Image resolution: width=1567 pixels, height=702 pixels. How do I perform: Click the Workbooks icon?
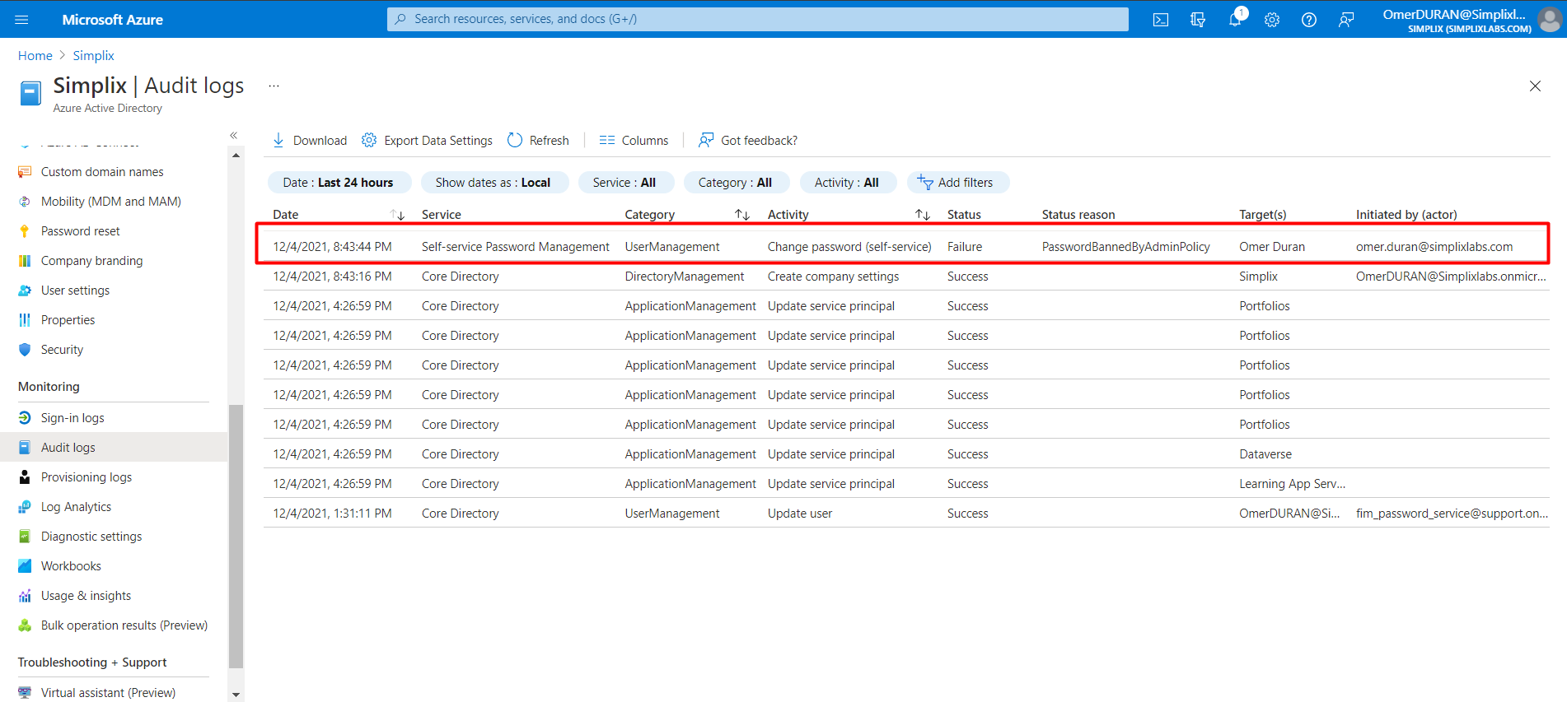coord(25,566)
